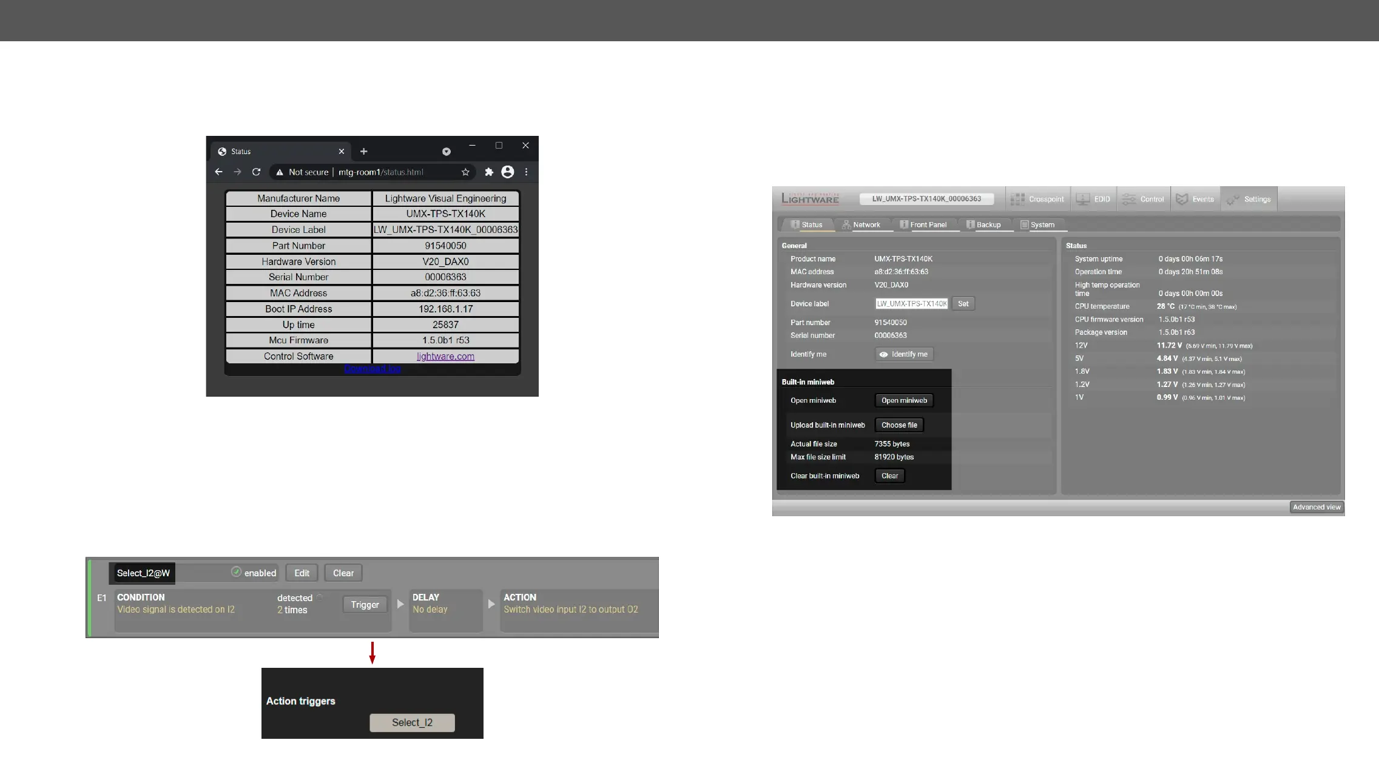Click the Part number value 91540050 in General panel
This screenshot has width=1379, height=774.
(891, 323)
